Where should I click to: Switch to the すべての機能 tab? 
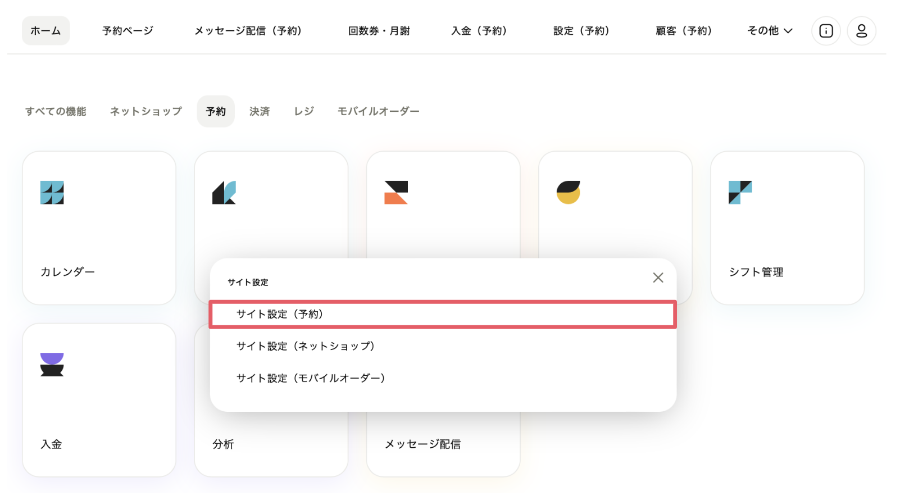[56, 111]
